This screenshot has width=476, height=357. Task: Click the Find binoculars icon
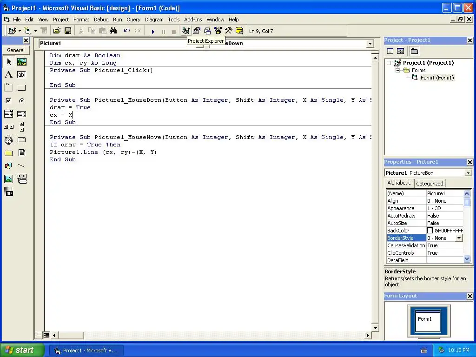pos(113,31)
